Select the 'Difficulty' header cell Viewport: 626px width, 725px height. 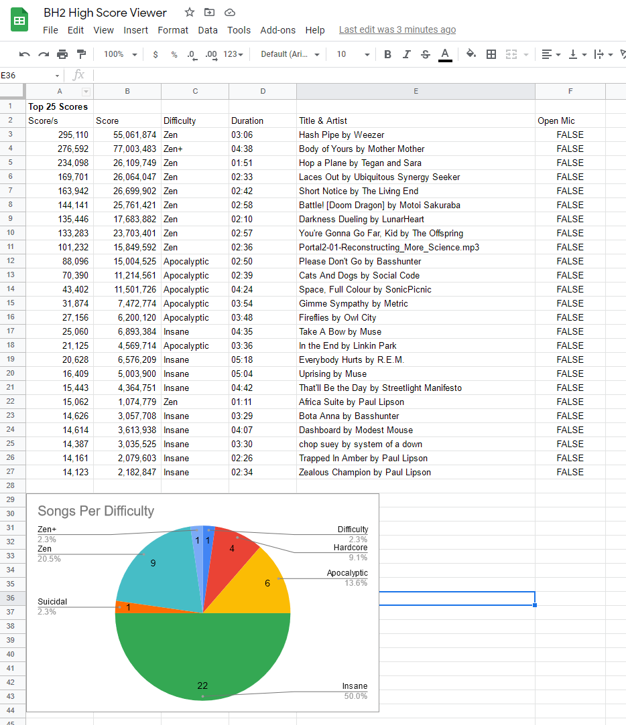[195, 120]
